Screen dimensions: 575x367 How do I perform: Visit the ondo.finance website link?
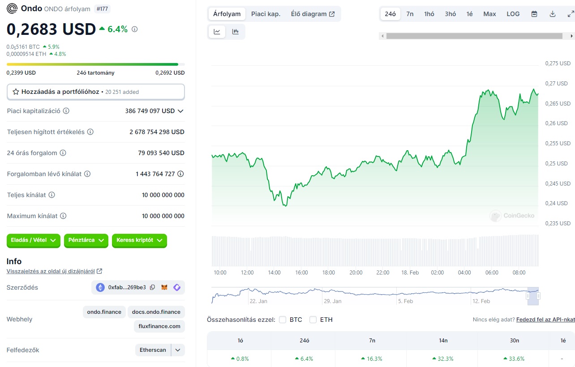pos(104,312)
